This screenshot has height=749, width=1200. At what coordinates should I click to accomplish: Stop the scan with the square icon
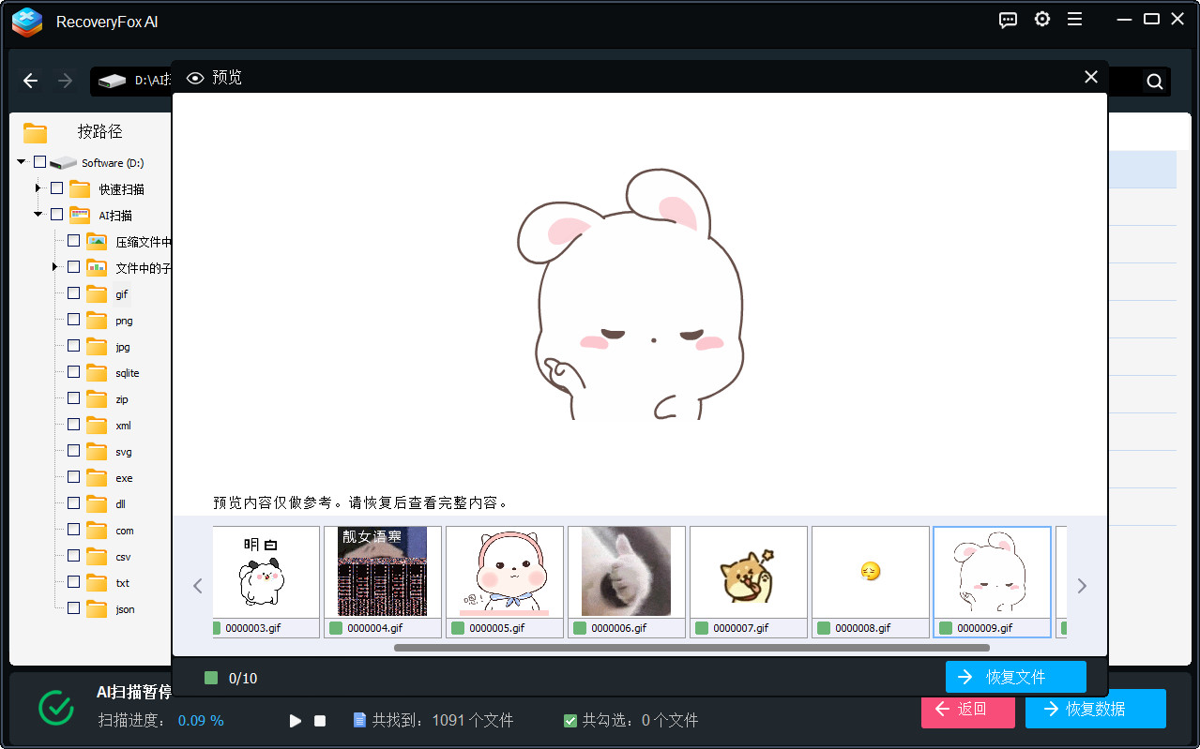(319, 720)
